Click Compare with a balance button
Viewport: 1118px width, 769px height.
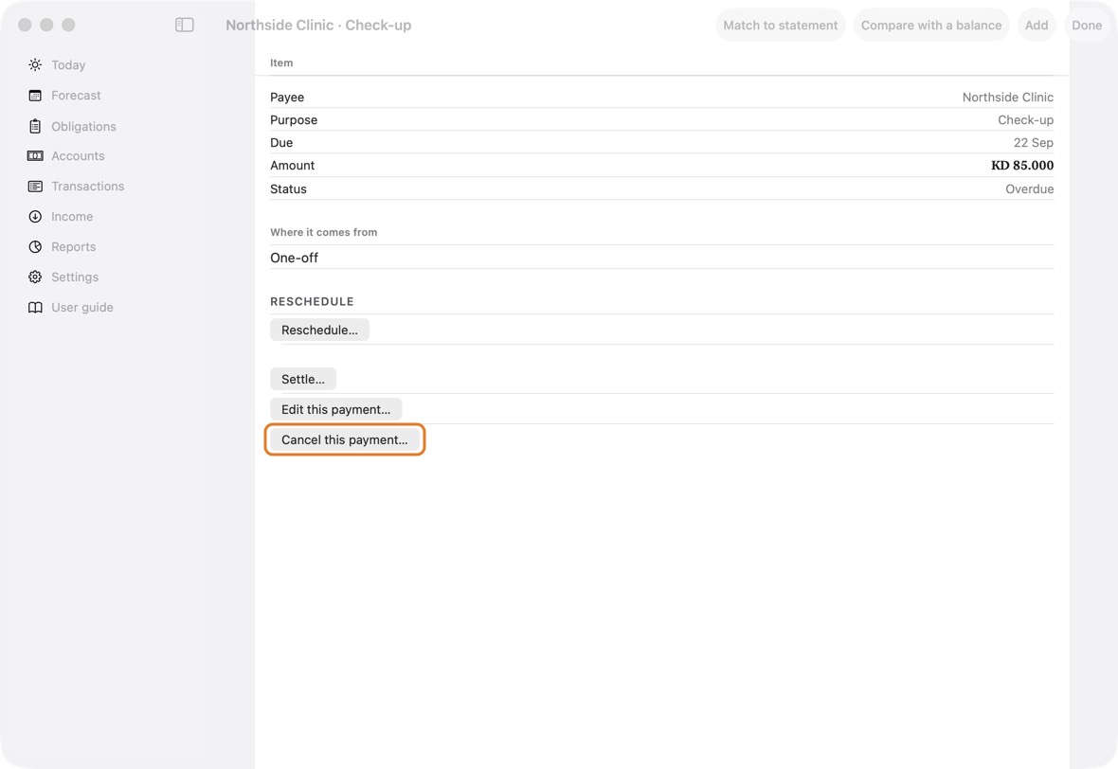(931, 25)
